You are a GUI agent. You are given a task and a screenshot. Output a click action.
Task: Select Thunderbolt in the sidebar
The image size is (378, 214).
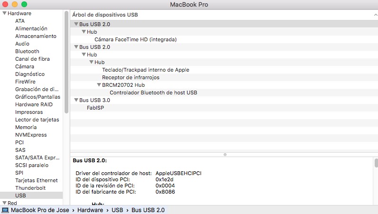[x=30, y=188]
